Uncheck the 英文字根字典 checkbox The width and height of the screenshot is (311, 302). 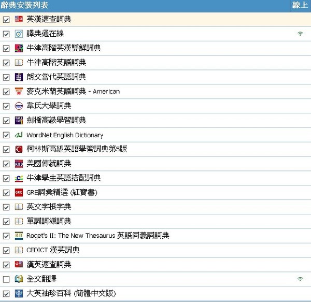[6, 207]
